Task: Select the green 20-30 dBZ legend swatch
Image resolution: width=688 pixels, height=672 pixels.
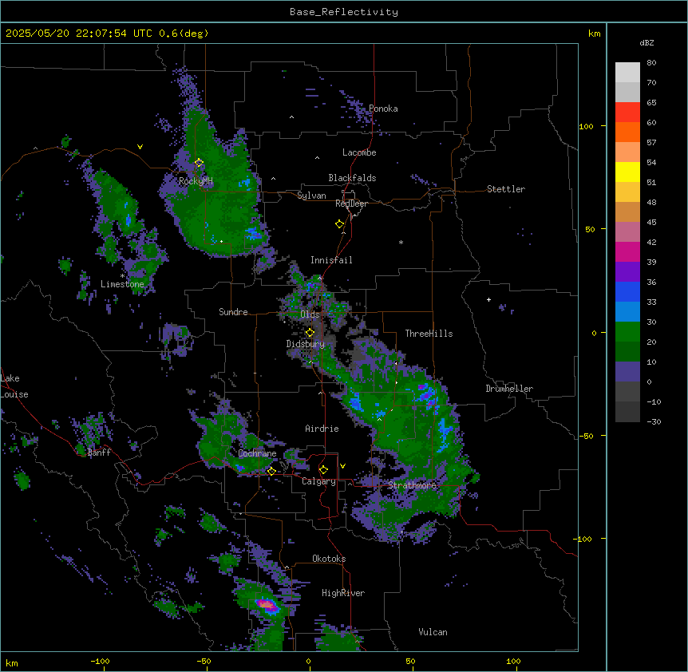Action: click(x=627, y=332)
